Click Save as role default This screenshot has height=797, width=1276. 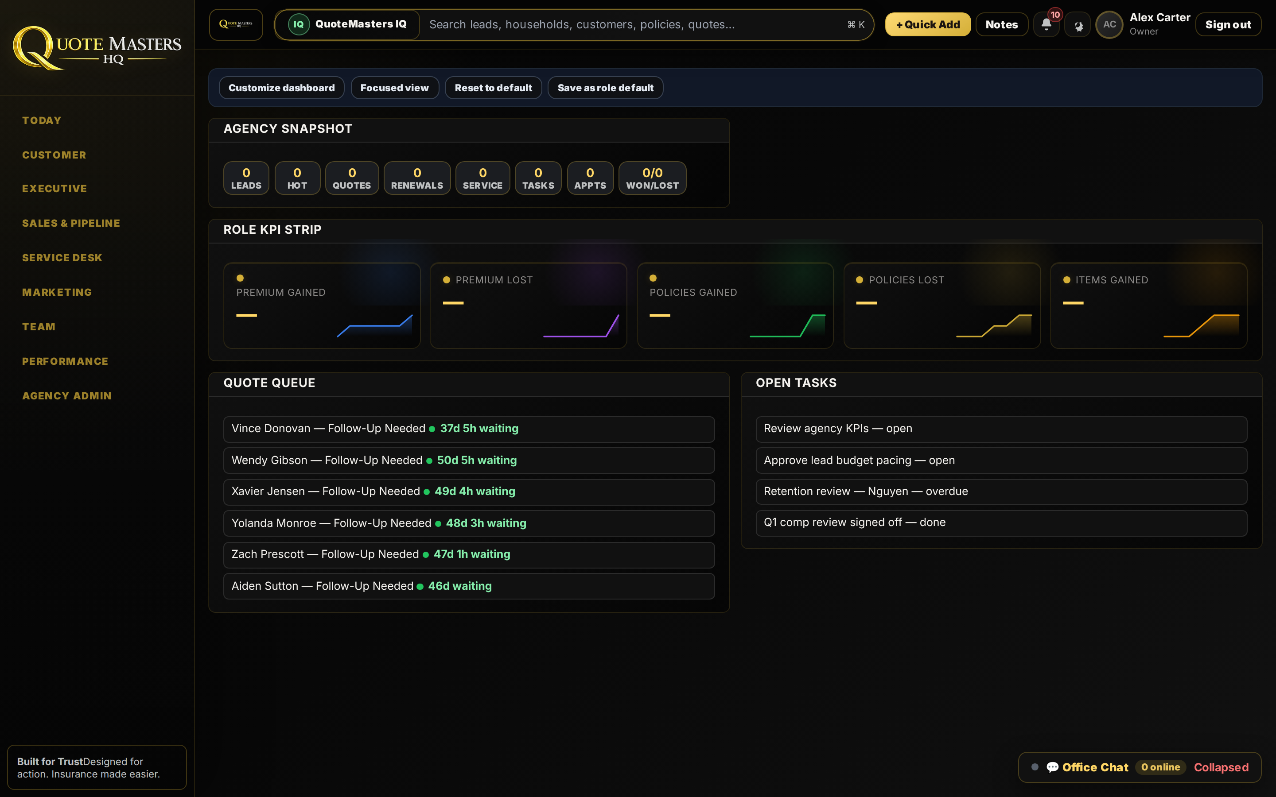605,88
